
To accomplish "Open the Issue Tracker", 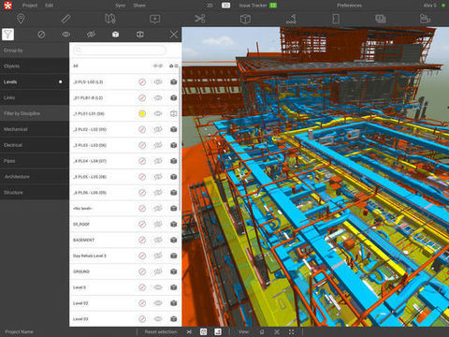I will 257,6.
